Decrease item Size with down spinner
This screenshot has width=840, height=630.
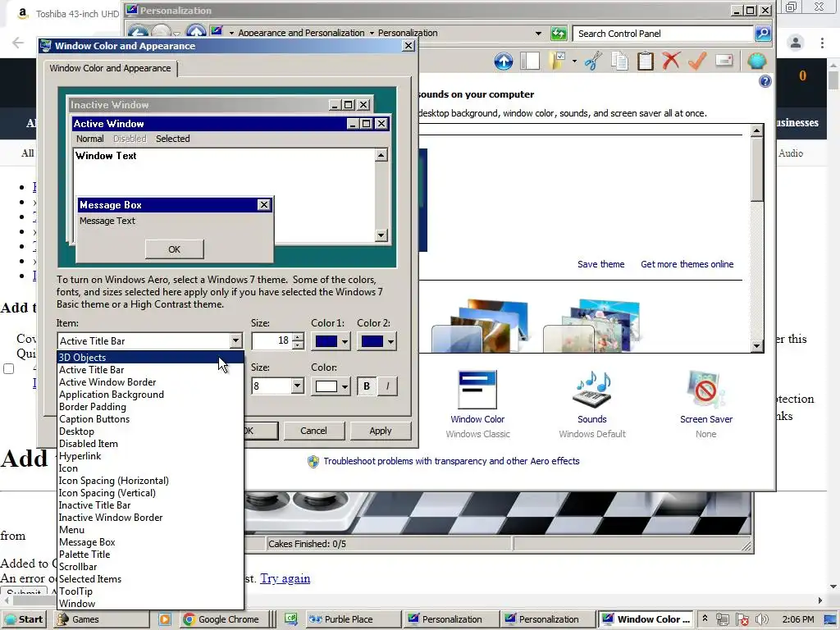point(298,345)
